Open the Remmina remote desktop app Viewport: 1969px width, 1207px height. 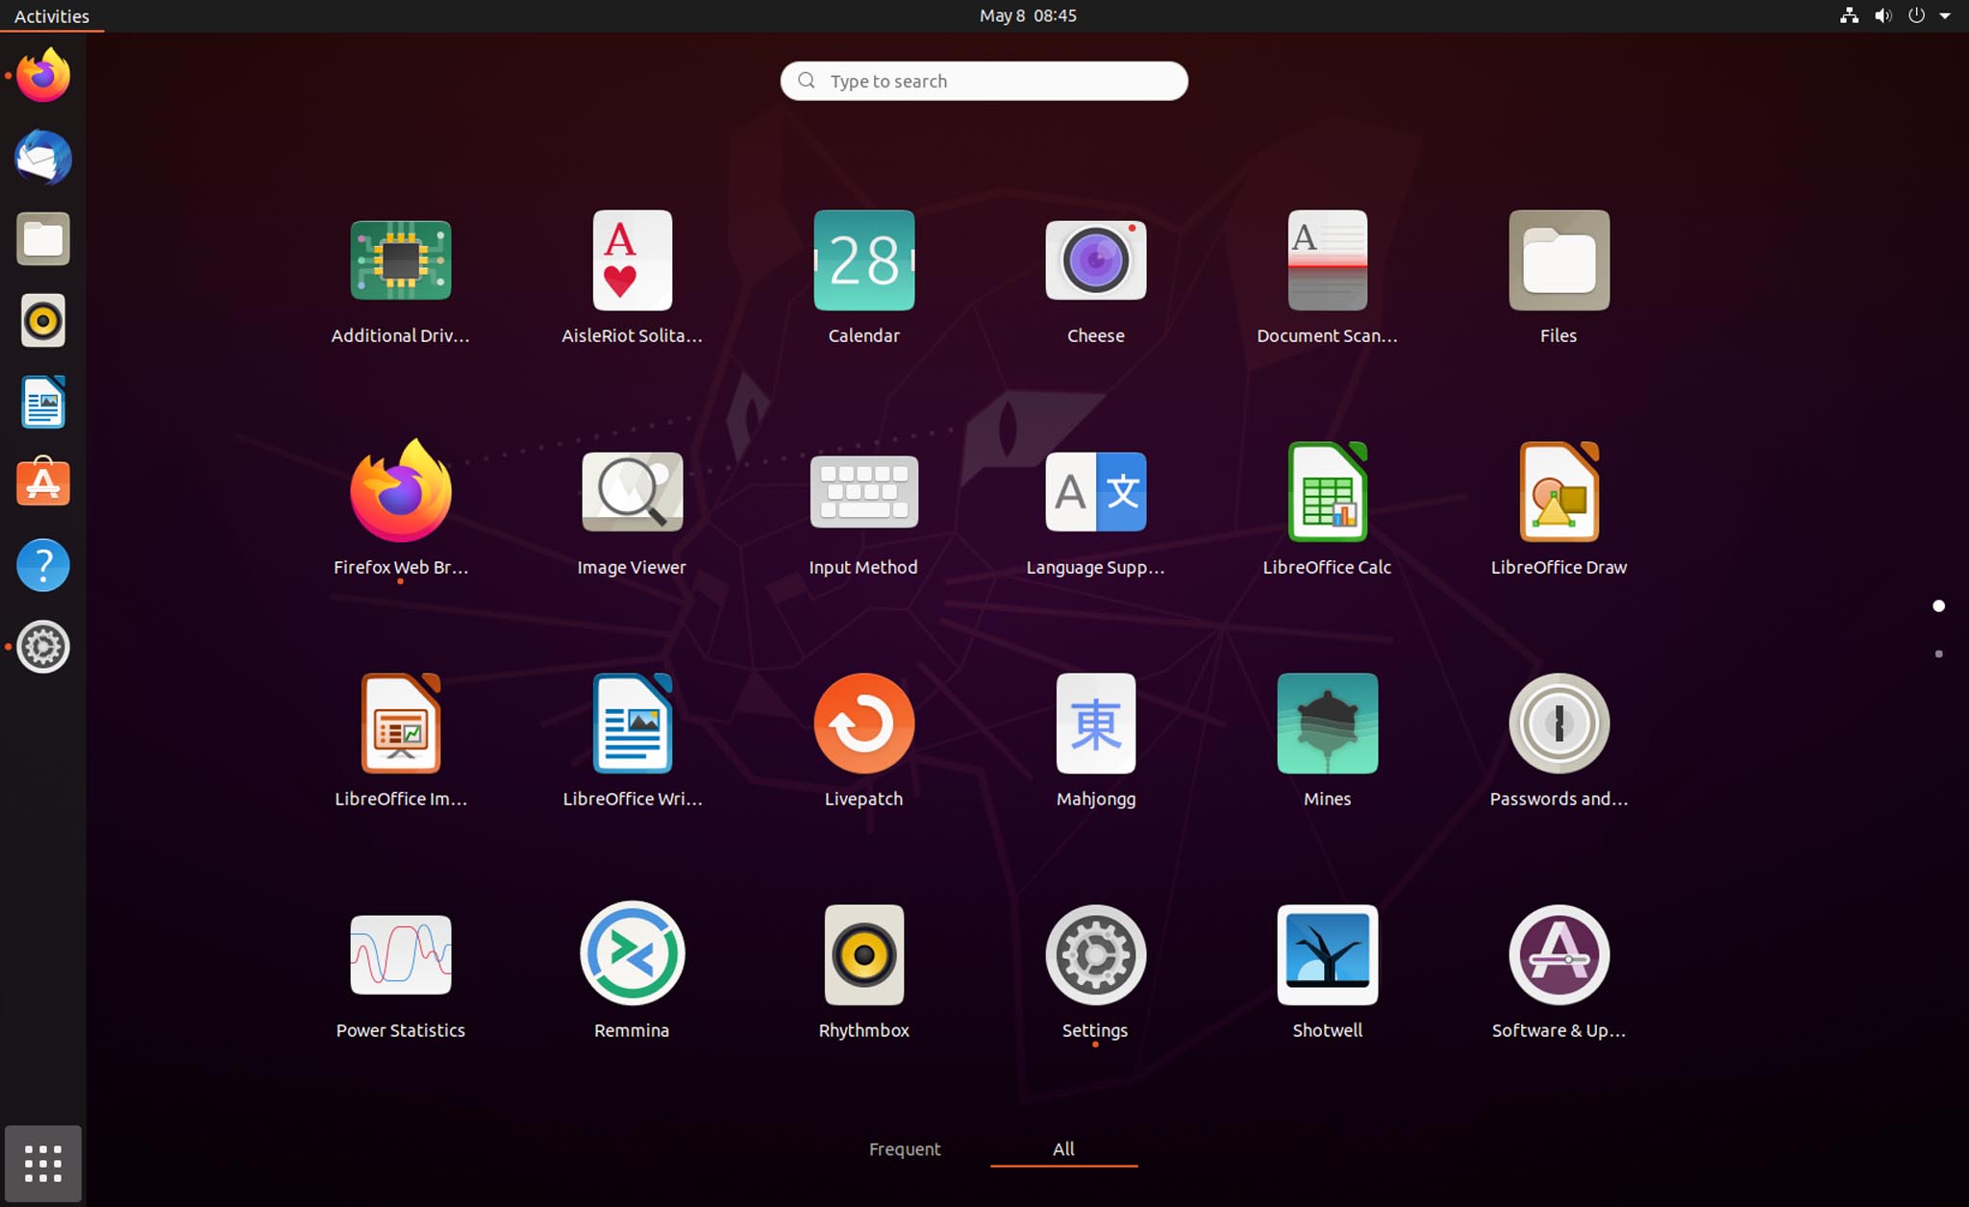coord(632,954)
